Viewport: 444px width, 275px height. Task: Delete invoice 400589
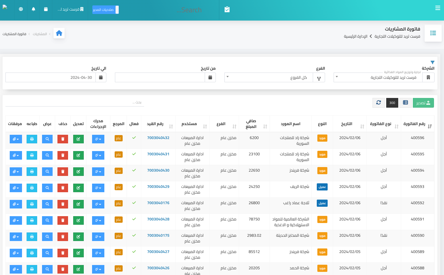coord(63,253)
